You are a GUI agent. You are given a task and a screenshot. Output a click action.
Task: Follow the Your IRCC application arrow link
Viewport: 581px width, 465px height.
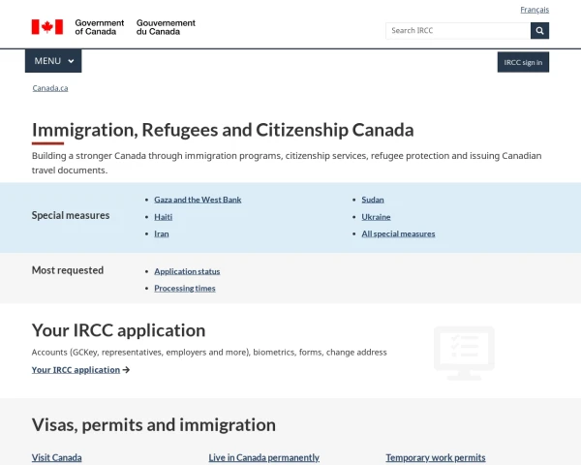click(80, 370)
